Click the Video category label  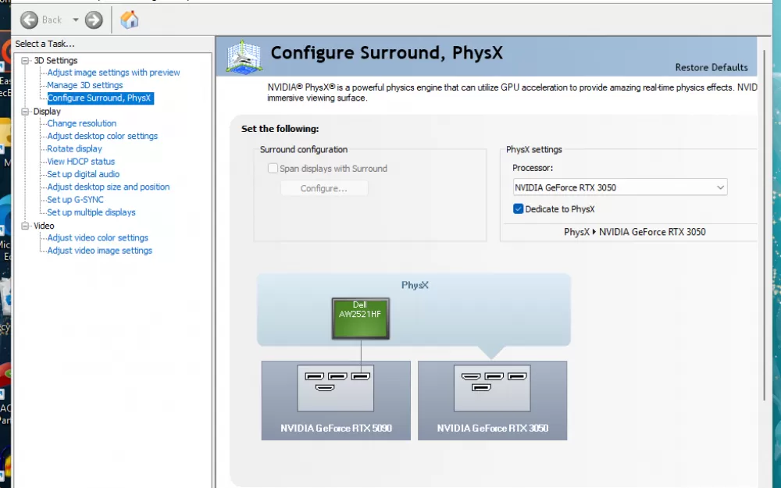pyautogui.click(x=44, y=226)
